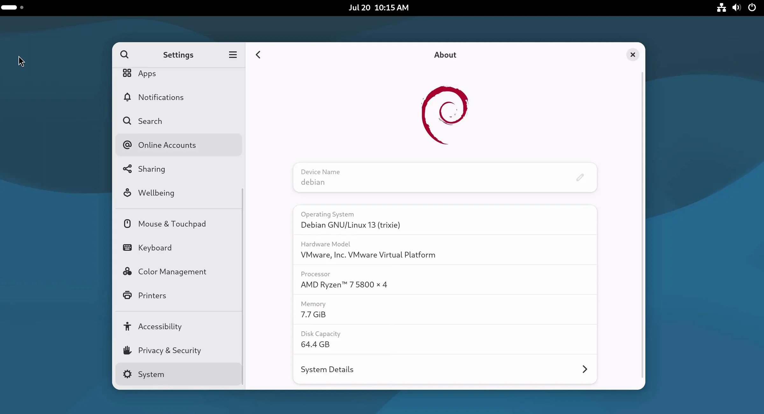Screen dimensions: 764x414
Task: Open the Settings hamburger menu
Action: [x=233, y=55]
